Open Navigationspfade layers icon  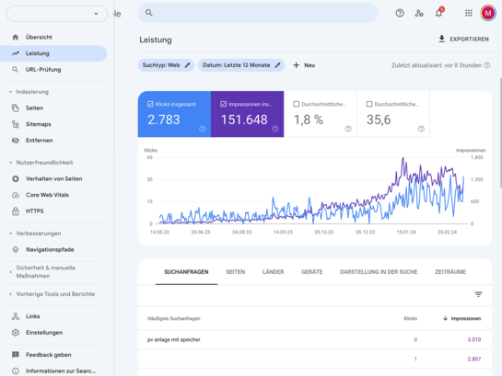coord(16,249)
